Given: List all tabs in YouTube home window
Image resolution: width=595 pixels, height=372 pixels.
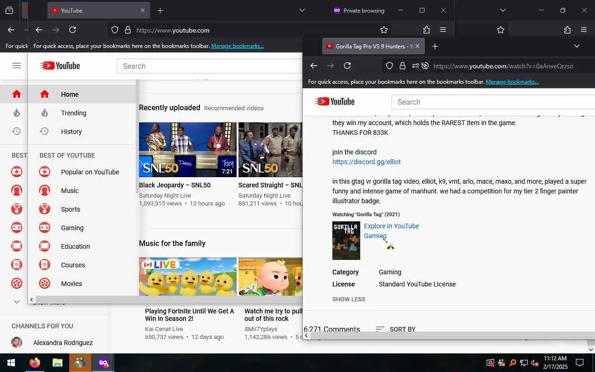Looking at the screenshot, I should coord(302,10).
